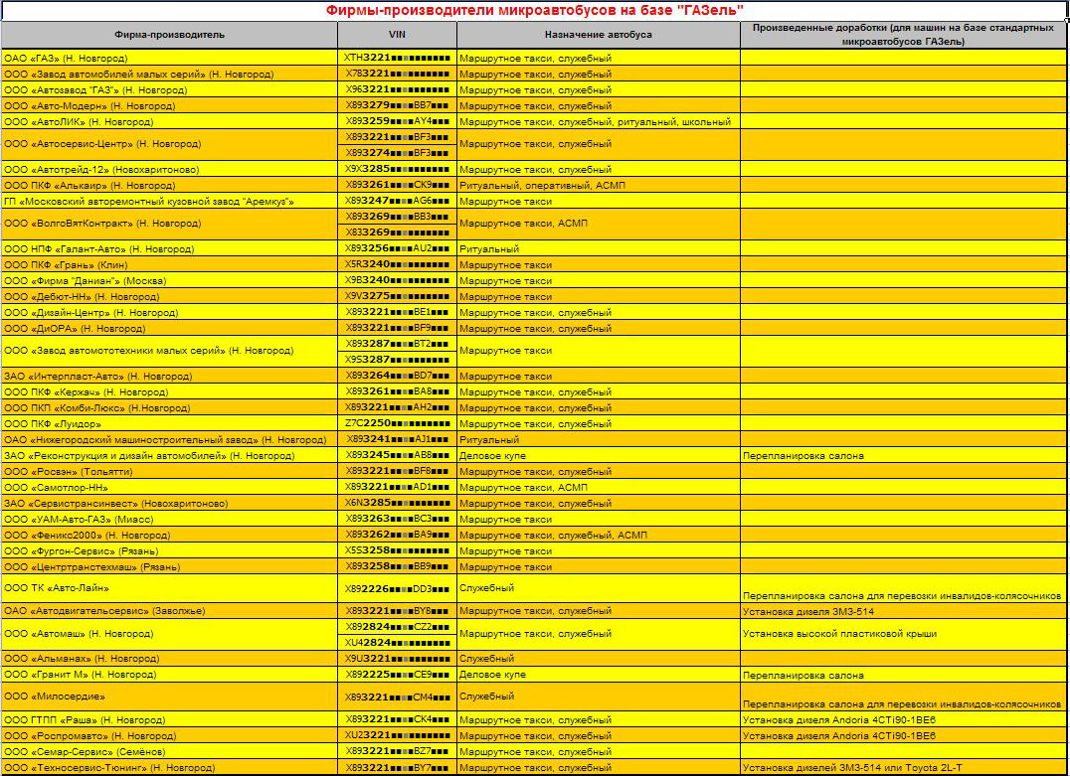Click ОАО «Нижегородский машиностроительный завод» cell
This screenshot has height=776, width=1070.
point(169,440)
